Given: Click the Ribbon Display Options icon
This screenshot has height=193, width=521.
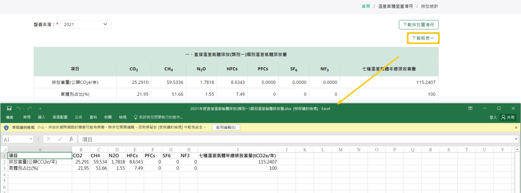Looking at the screenshot, I should (x=470, y=108).
